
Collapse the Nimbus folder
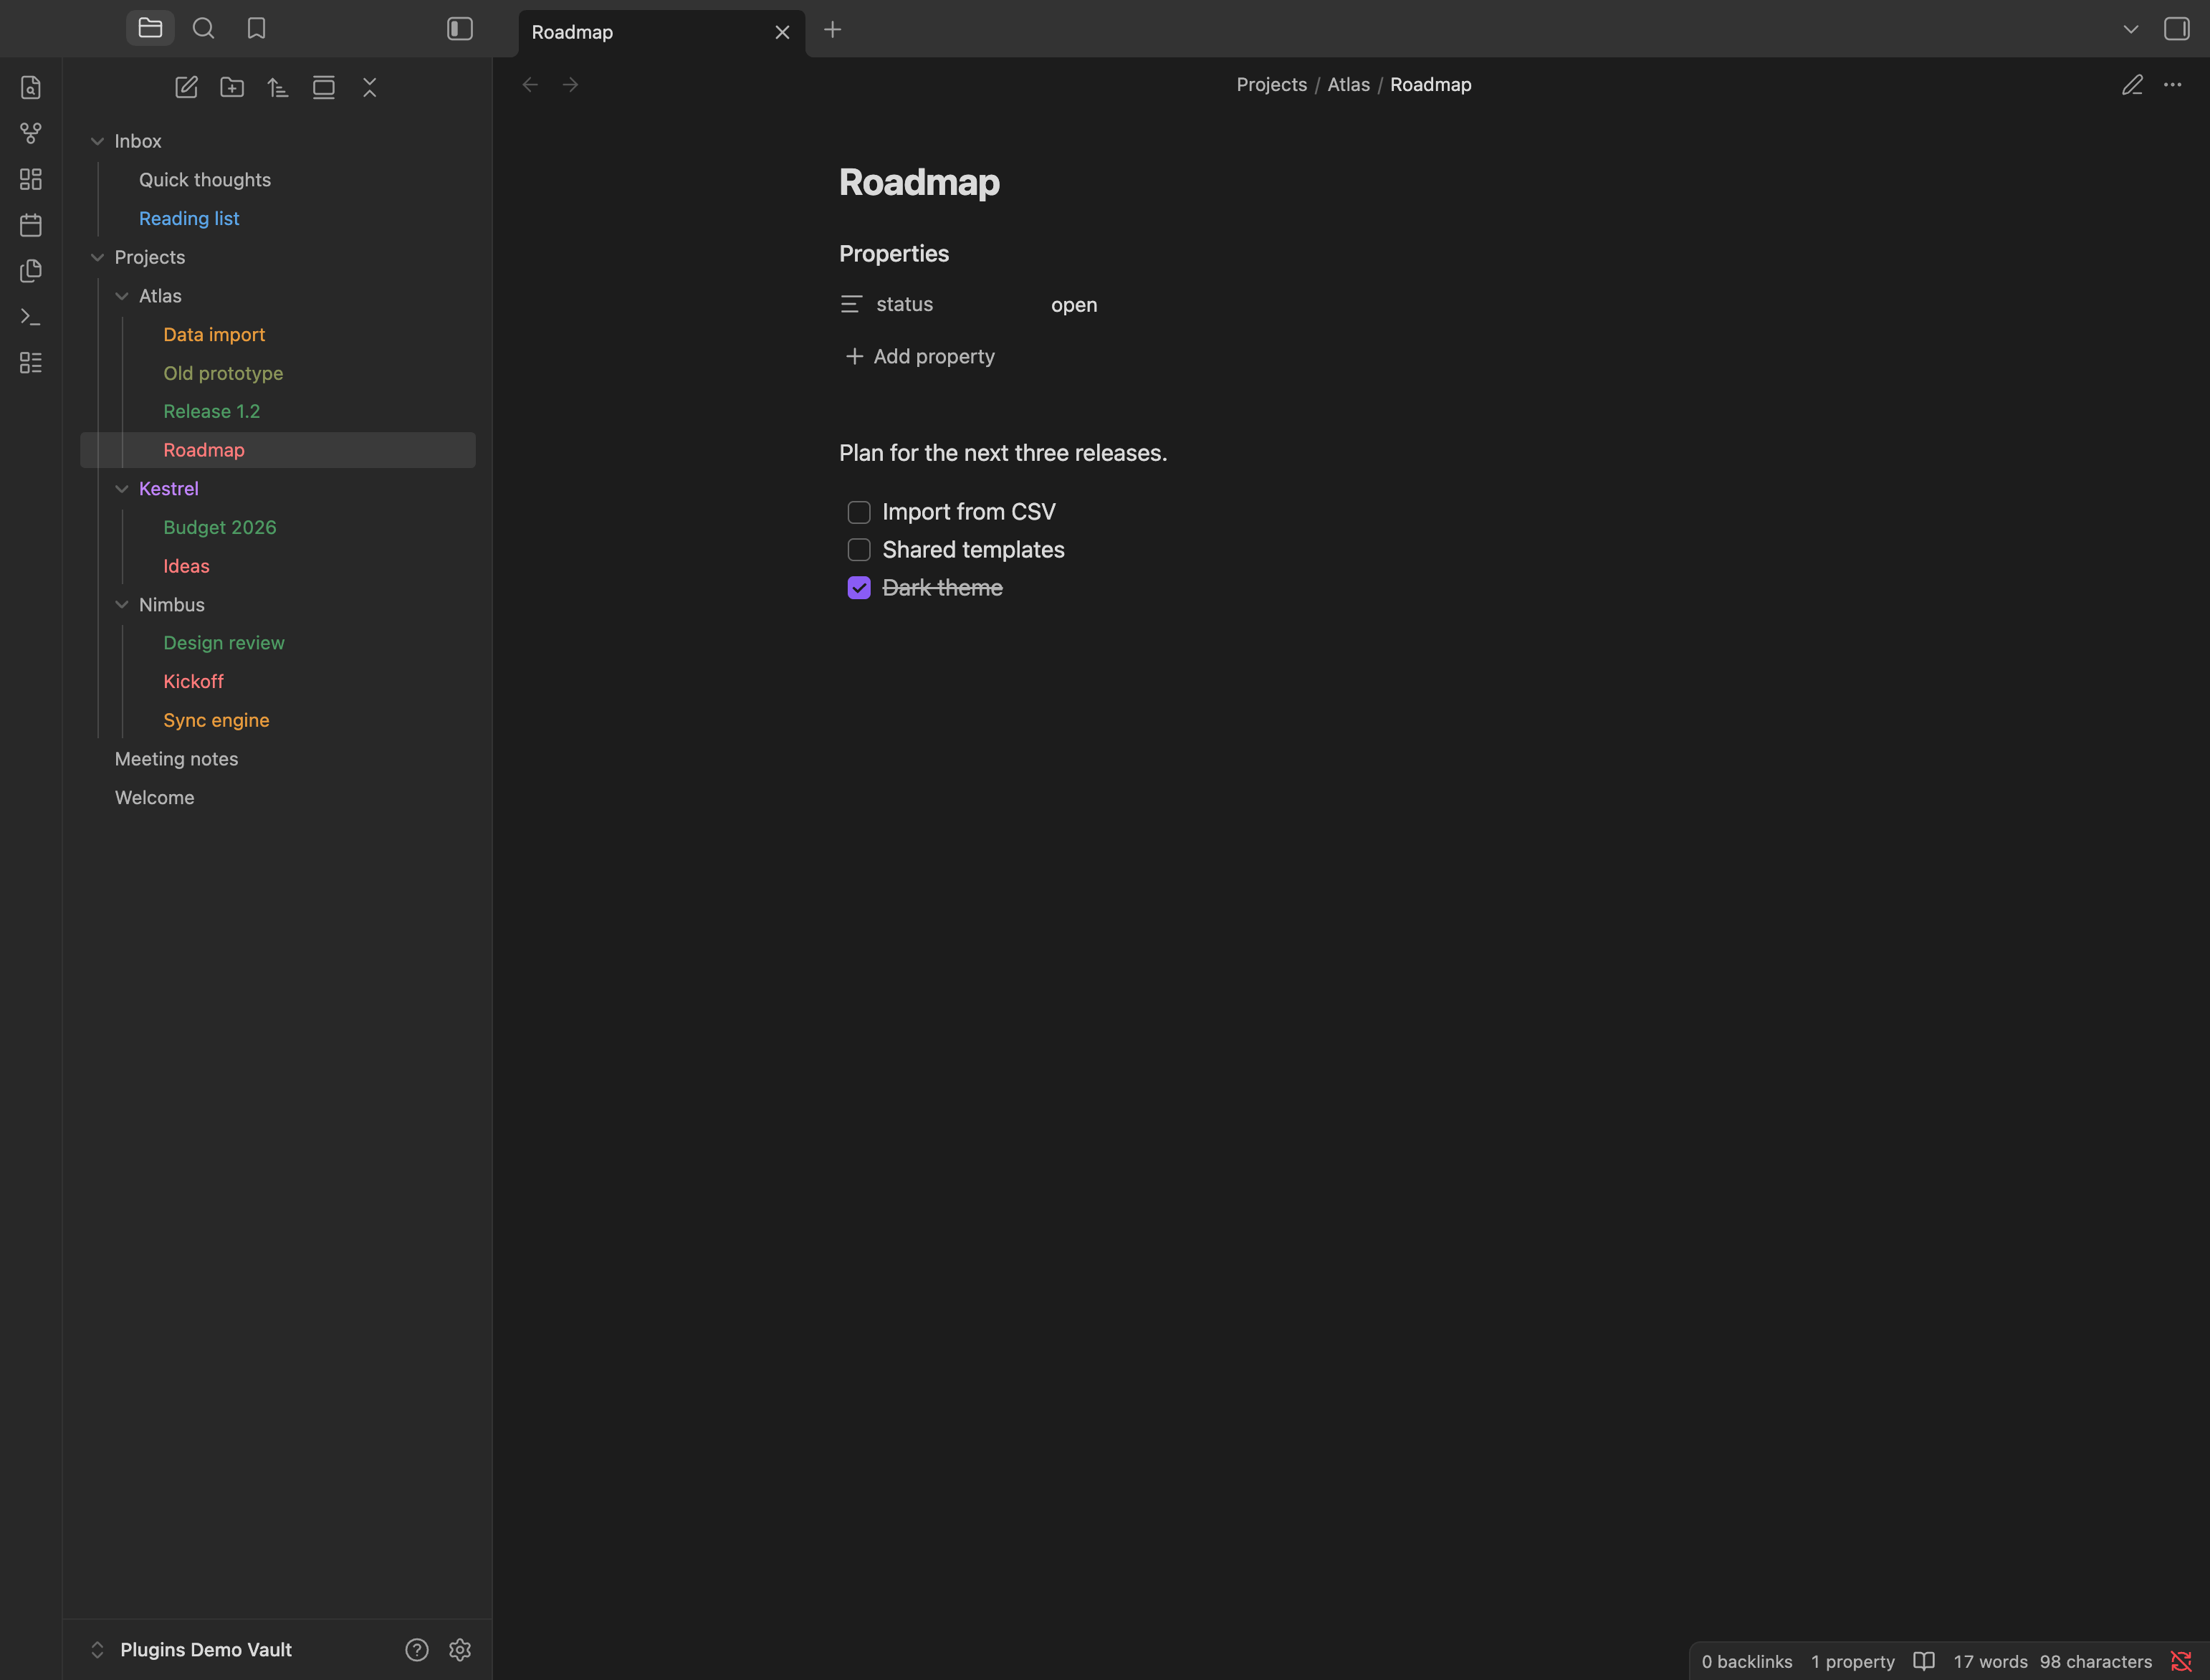click(122, 605)
